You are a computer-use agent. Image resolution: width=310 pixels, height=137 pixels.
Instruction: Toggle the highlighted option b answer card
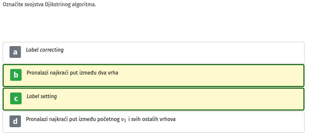click(x=153, y=76)
